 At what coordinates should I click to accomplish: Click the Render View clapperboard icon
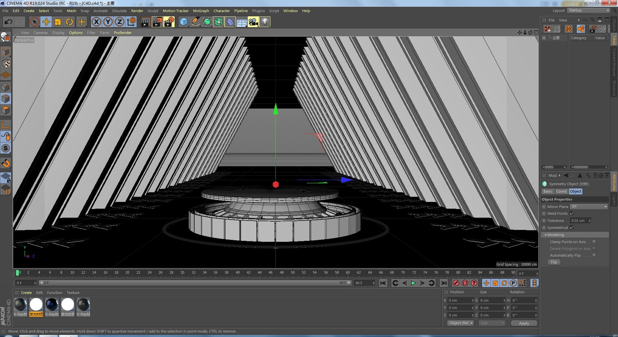pyautogui.click(x=145, y=22)
